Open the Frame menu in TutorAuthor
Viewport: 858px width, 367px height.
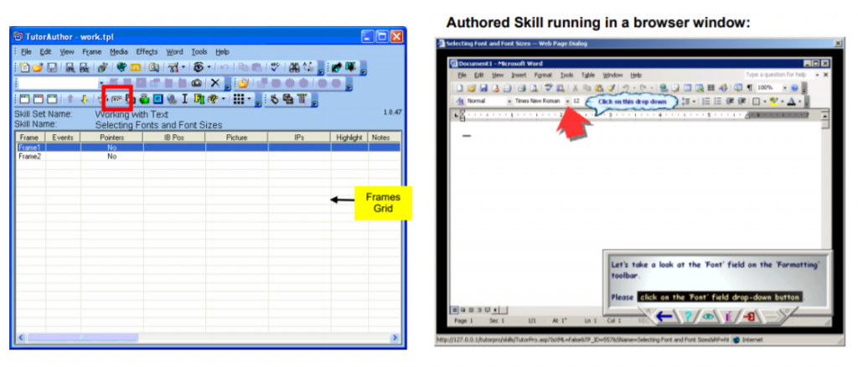[x=92, y=52]
